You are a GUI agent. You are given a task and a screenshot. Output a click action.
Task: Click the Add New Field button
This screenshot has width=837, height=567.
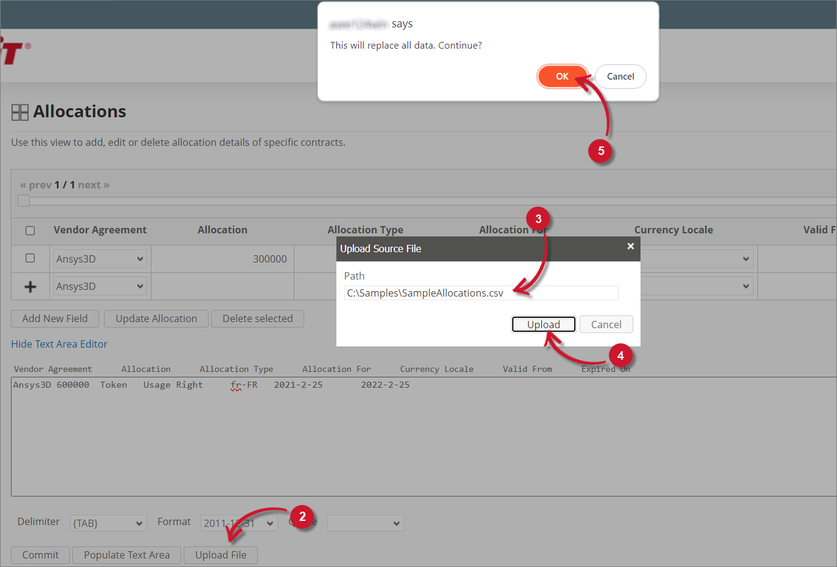pyautogui.click(x=54, y=318)
